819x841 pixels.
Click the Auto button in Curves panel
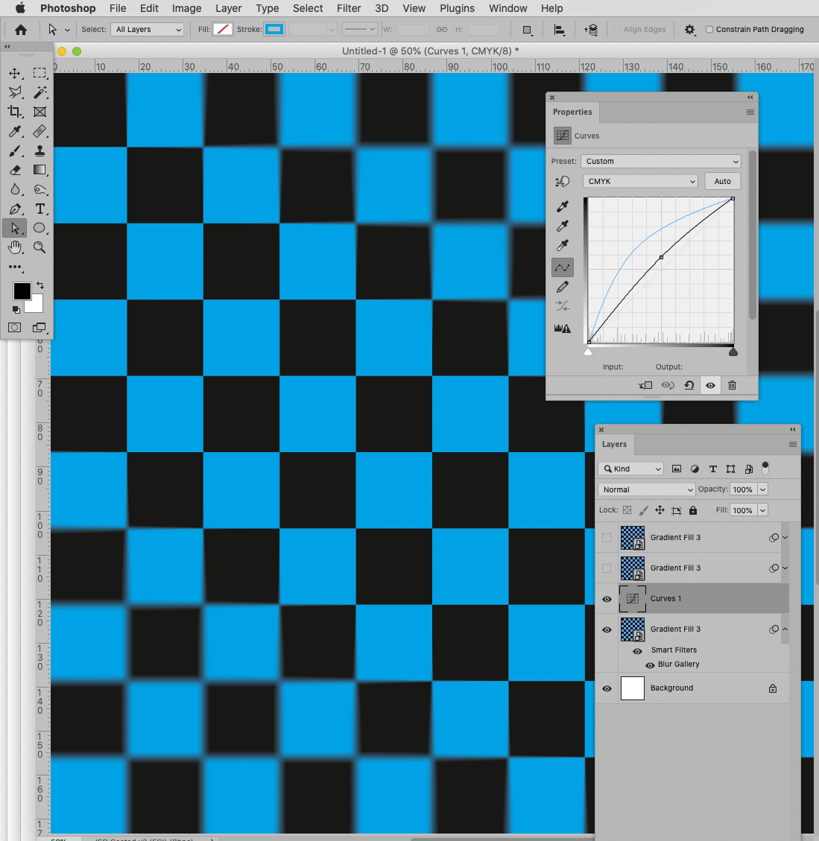(722, 181)
